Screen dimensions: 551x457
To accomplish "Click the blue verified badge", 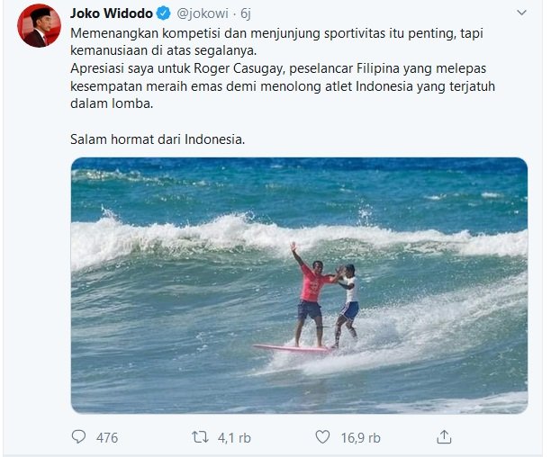I will tap(163, 13).
